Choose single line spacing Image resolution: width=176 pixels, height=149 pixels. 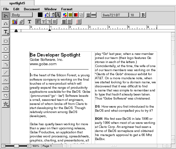(64, 22)
